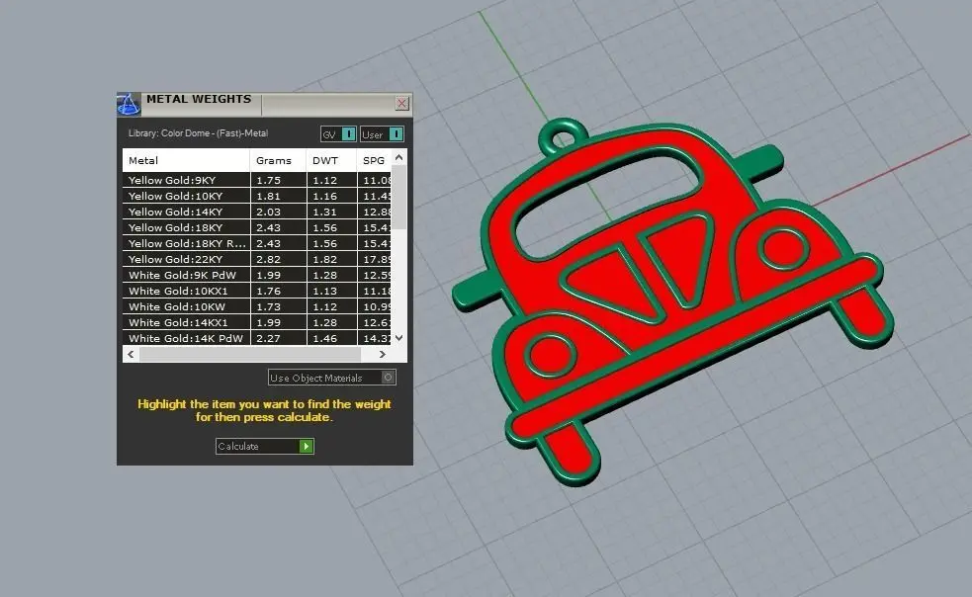Screen dimensions: 972x597
Task: Click the green arrow on Calculate
Action: (x=307, y=447)
